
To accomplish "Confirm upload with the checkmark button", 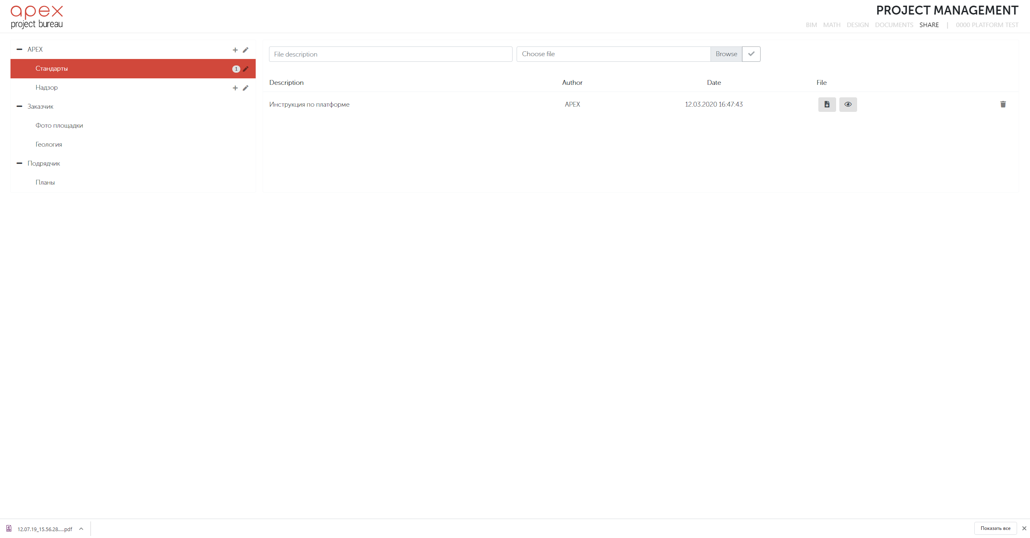I will click(751, 54).
